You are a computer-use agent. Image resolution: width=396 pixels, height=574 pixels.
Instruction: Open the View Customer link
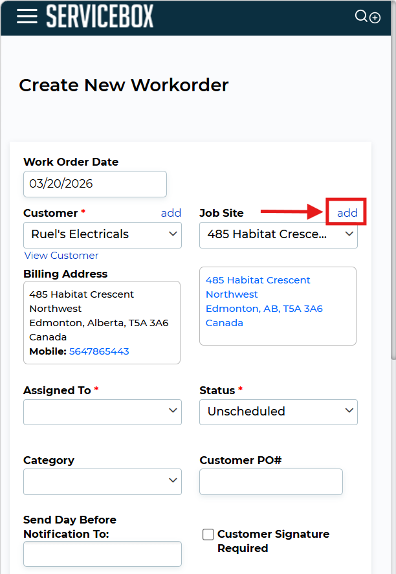[x=61, y=256]
